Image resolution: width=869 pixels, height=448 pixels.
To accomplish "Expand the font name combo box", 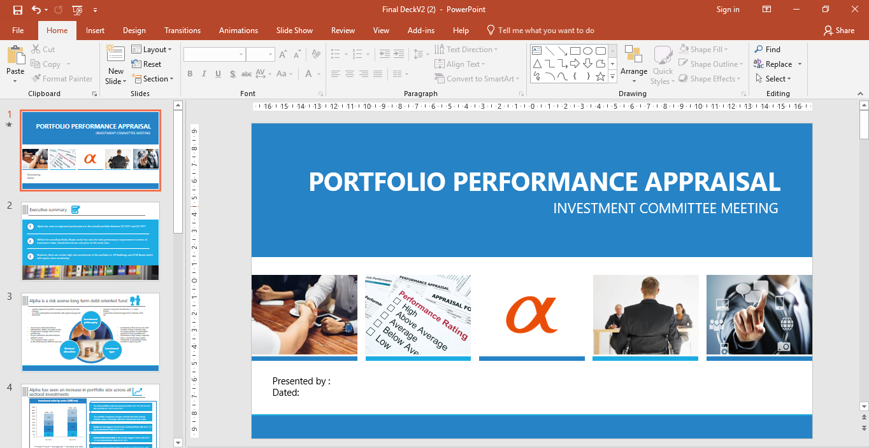I will [241, 55].
